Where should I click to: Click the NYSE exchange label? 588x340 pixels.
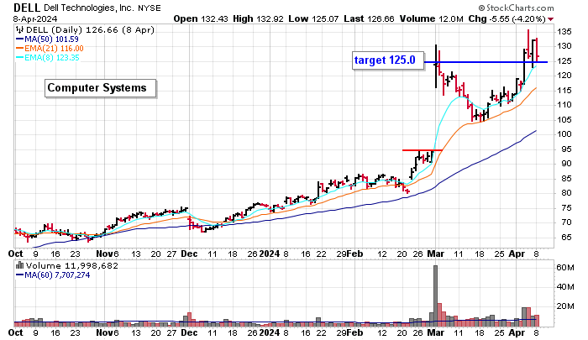(x=149, y=8)
